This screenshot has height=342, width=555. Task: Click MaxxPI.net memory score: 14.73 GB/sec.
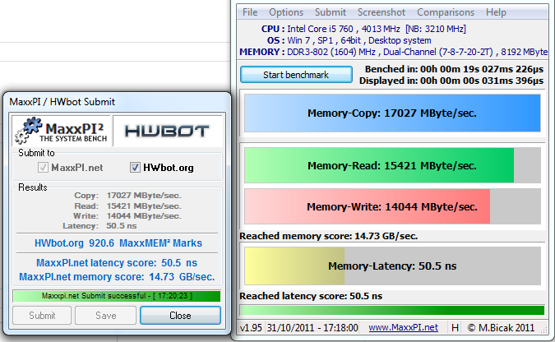pos(117,276)
